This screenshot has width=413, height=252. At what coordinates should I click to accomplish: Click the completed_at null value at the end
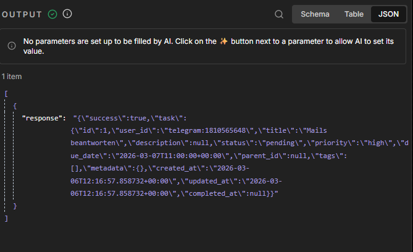pos(258,194)
